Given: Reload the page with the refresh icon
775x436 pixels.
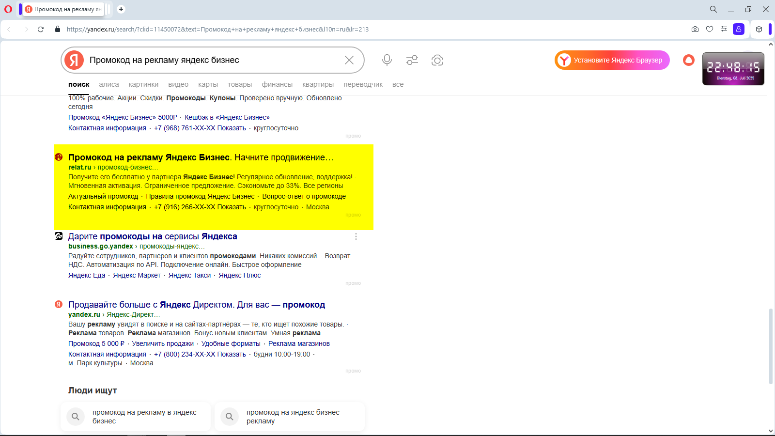Looking at the screenshot, I should pyautogui.click(x=41, y=29).
